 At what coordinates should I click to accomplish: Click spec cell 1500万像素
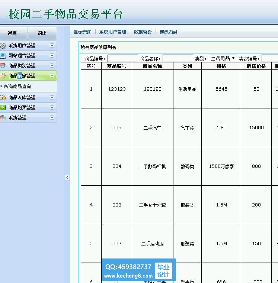click(221, 166)
